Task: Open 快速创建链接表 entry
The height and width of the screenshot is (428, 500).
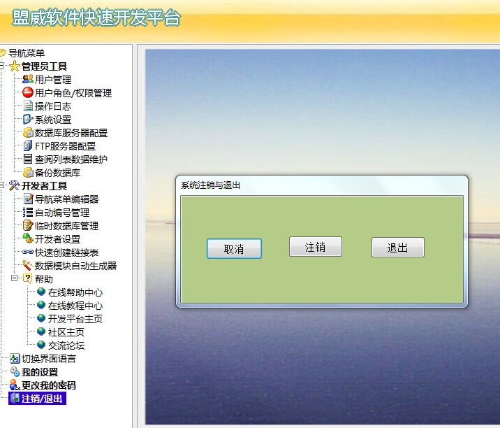Action: point(66,252)
